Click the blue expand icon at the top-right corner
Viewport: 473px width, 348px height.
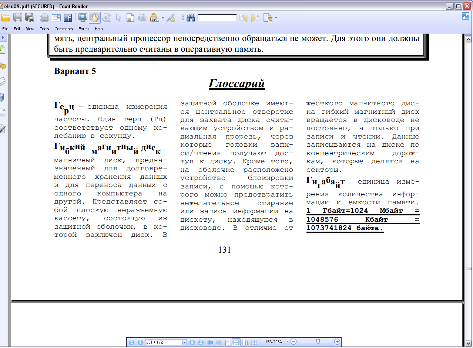click(466, 16)
